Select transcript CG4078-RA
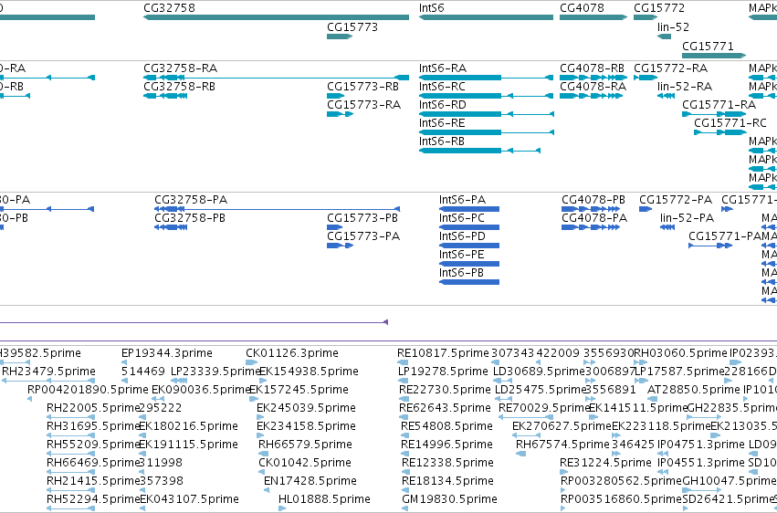The height and width of the screenshot is (513, 777). click(x=593, y=87)
